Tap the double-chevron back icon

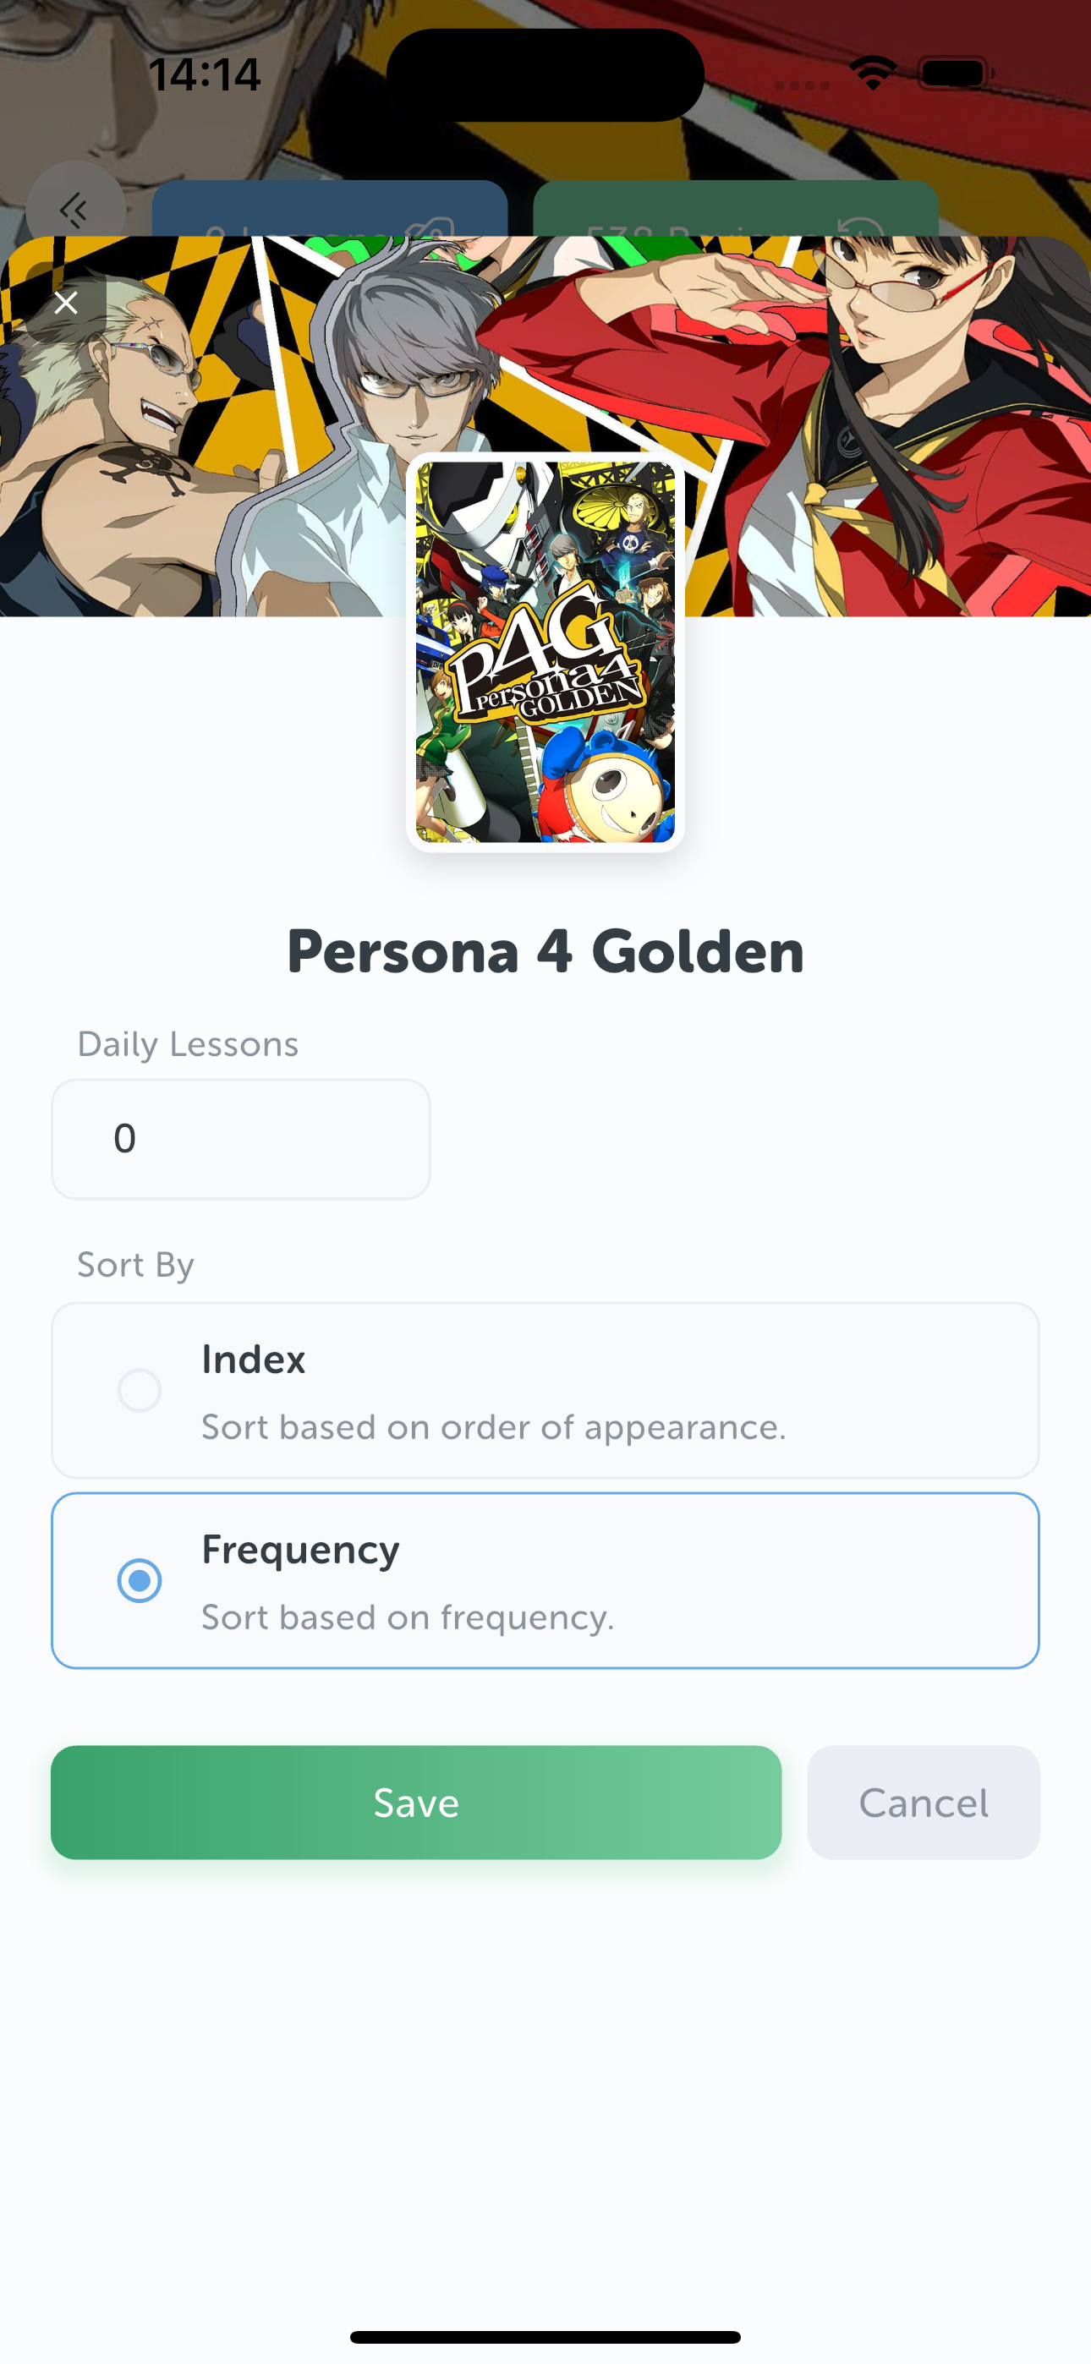(x=74, y=211)
